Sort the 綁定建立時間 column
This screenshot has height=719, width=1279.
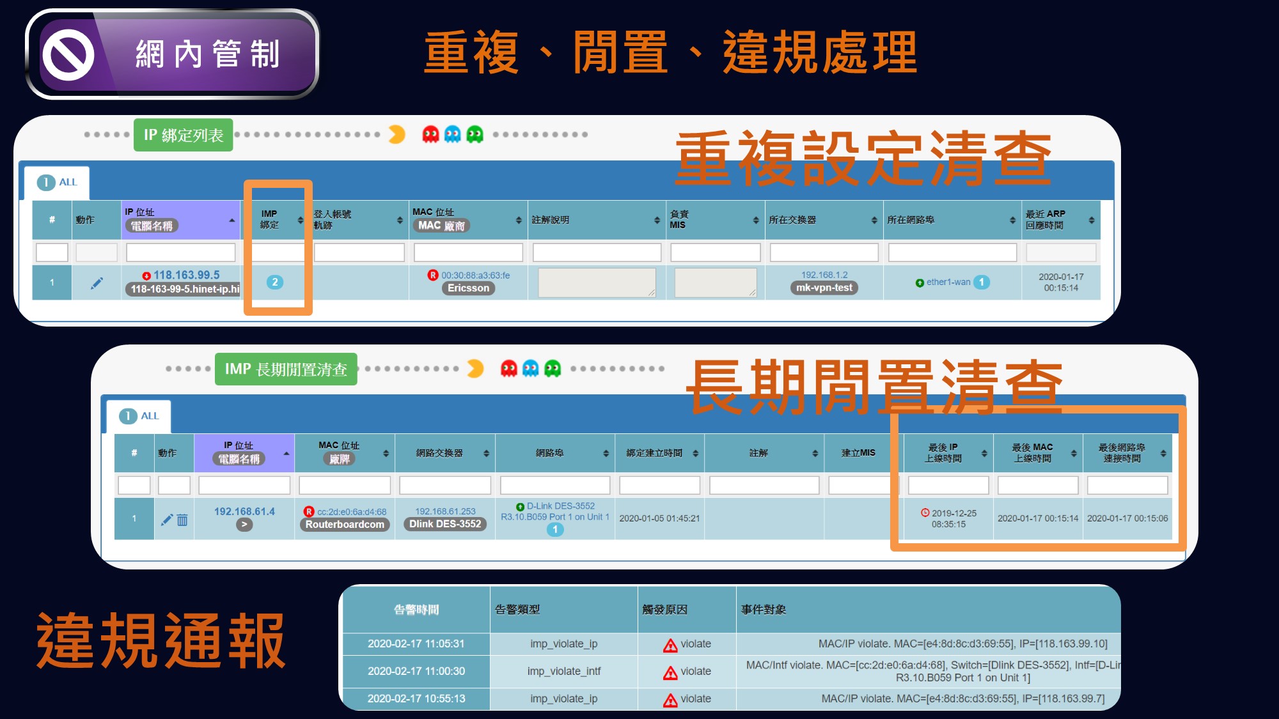point(695,453)
